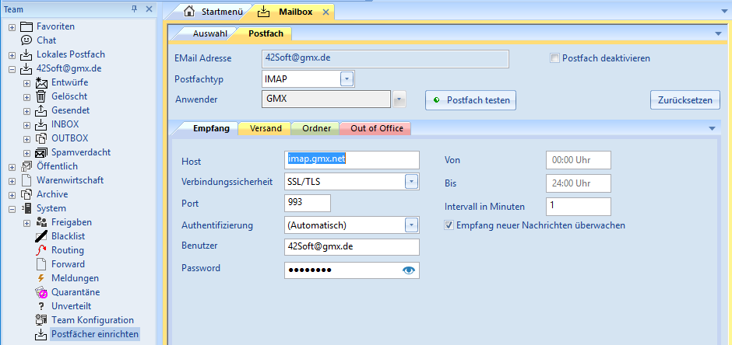Reveal password with the eye icon
Image resolution: width=732 pixels, height=345 pixels.
(409, 270)
